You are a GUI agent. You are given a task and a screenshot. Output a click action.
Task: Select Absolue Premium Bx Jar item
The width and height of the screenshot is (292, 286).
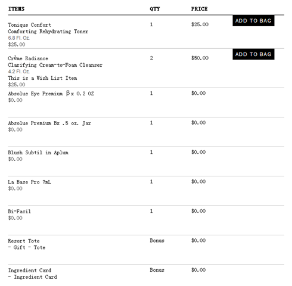[x=49, y=123]
